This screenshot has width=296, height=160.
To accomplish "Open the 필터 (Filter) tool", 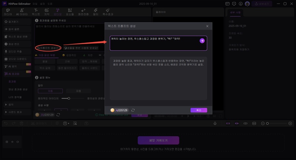I will (96, 12).
